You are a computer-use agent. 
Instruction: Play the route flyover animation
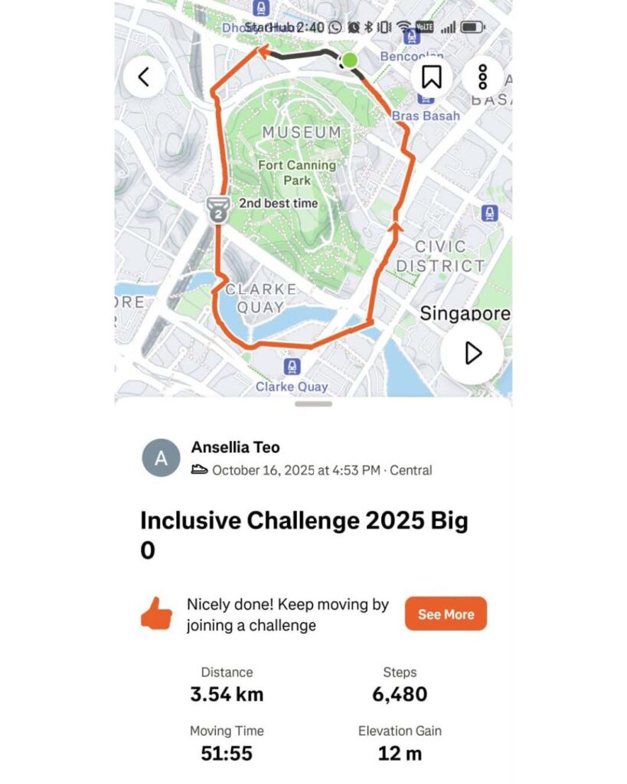472,353
